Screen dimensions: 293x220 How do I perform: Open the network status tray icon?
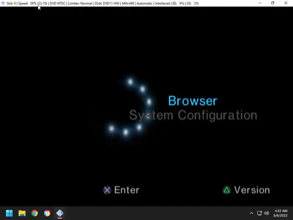click(x=259, y=213)
